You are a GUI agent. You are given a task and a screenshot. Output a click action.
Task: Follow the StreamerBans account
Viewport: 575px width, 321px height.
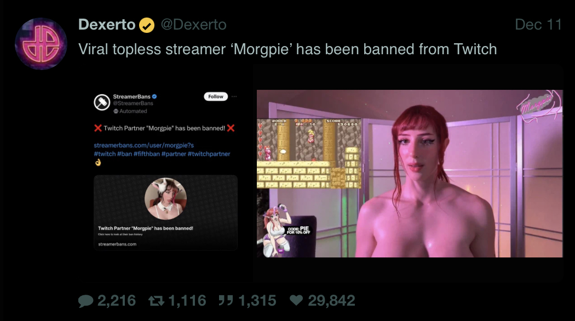click(x=216, y=96)
